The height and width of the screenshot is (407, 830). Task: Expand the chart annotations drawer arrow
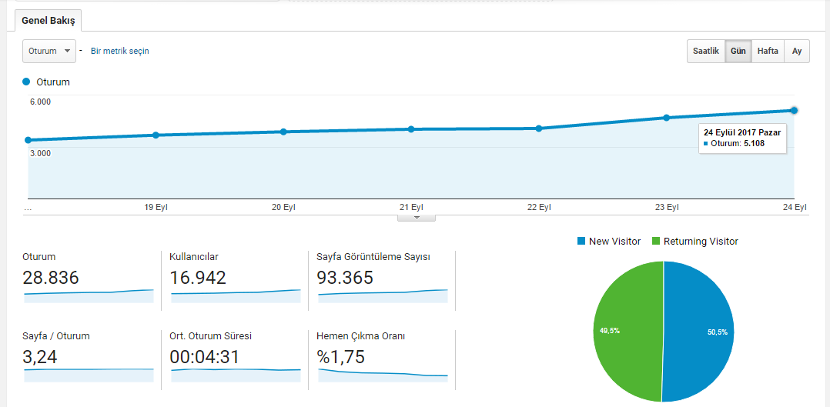[416, 218]
